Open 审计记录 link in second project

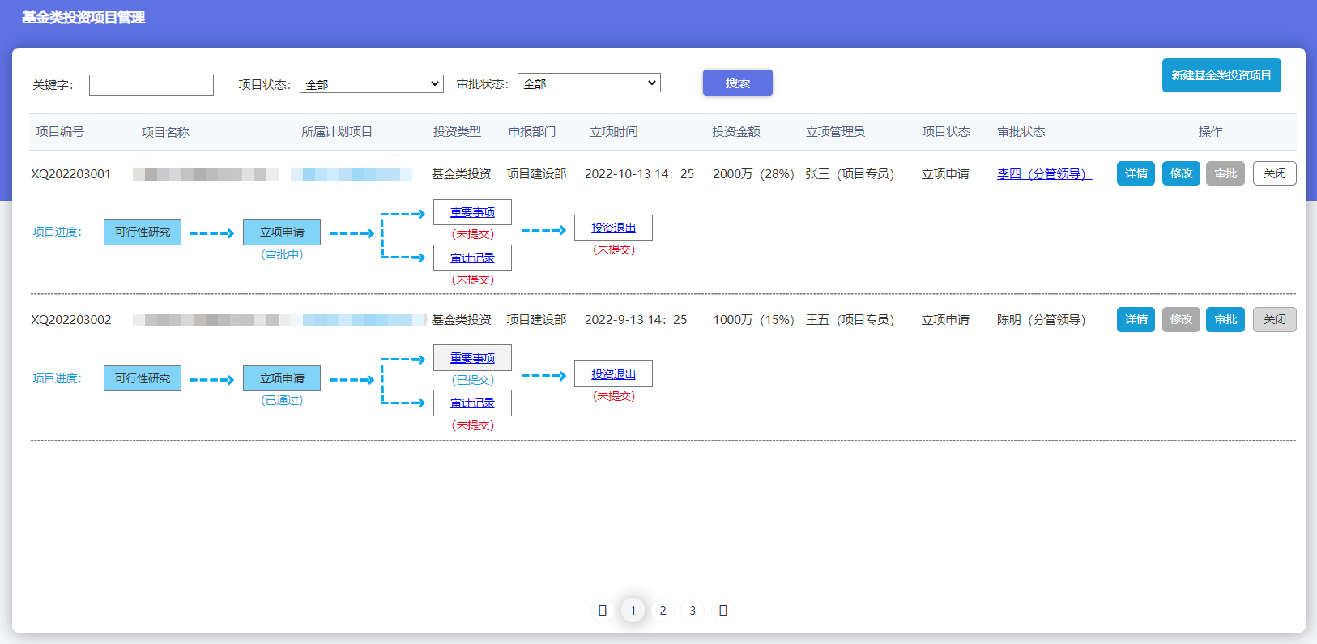pyautogui.click(x=472, y=403)
